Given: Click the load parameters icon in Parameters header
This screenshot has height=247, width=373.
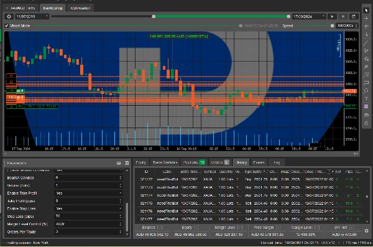Looking at the screenshot, I should [x=119, y=163].
